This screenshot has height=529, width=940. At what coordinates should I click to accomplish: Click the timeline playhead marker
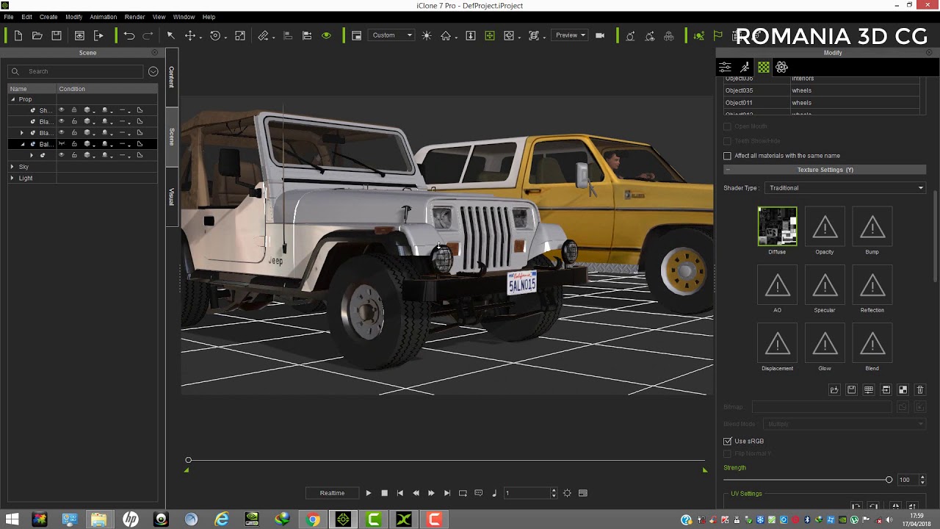(x=188, y=461)
